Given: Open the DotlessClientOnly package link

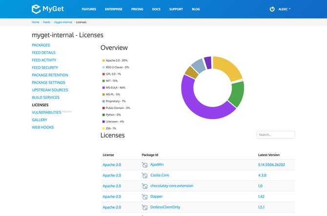Looking at the screenshot, I should pyautogui.click(x=165, y=207).
